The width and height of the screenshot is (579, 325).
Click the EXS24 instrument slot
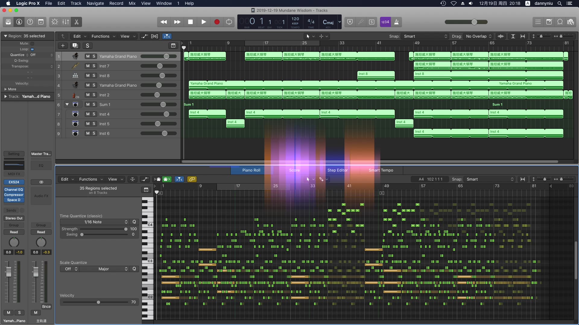click(x=14, y=182)
